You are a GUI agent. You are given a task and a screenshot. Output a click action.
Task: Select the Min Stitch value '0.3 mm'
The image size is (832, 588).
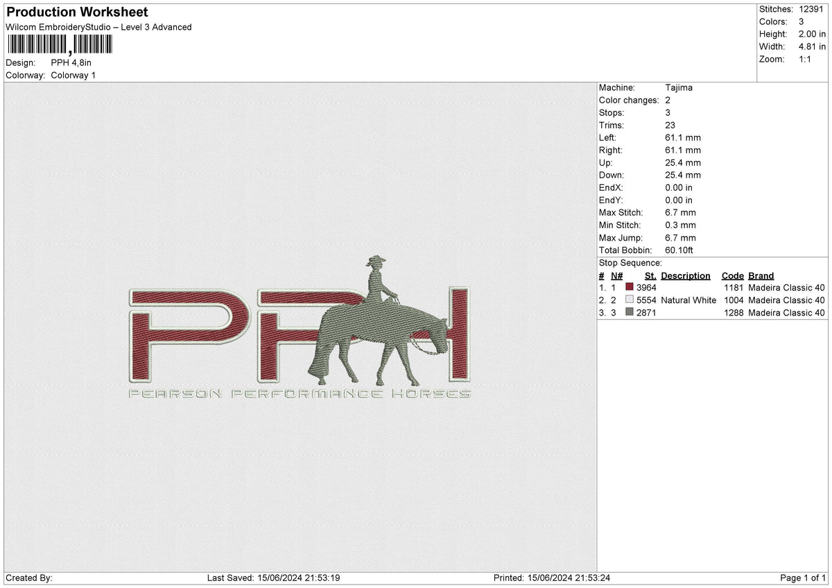(680, 225)
